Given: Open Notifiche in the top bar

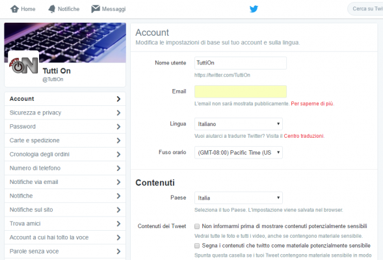Looking at the screenshot, I should 64,9.
